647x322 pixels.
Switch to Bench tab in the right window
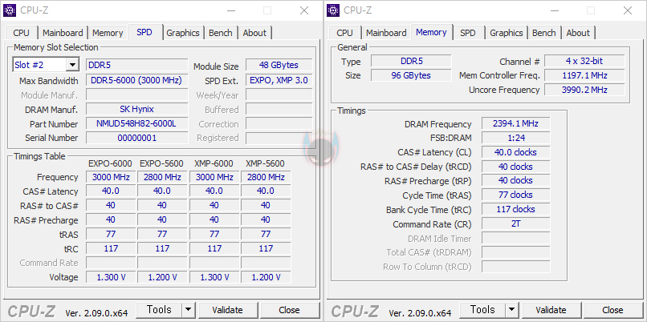click(x=543, y=33)
